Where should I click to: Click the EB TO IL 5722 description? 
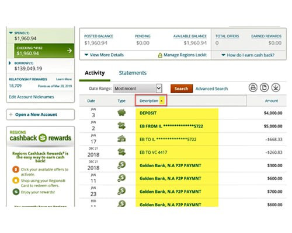pyautogui.click(x=168, y=139)
